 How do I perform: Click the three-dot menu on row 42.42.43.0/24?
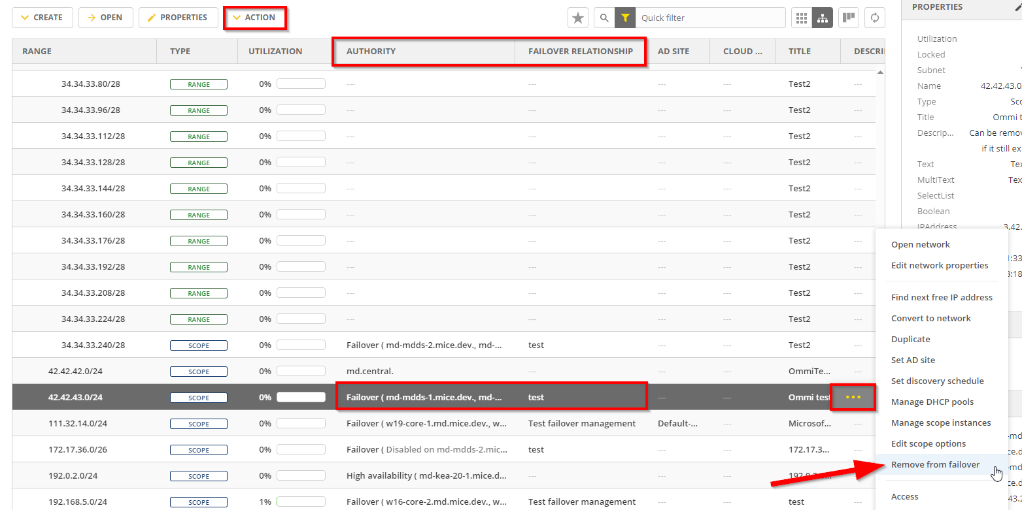point(853,397)
